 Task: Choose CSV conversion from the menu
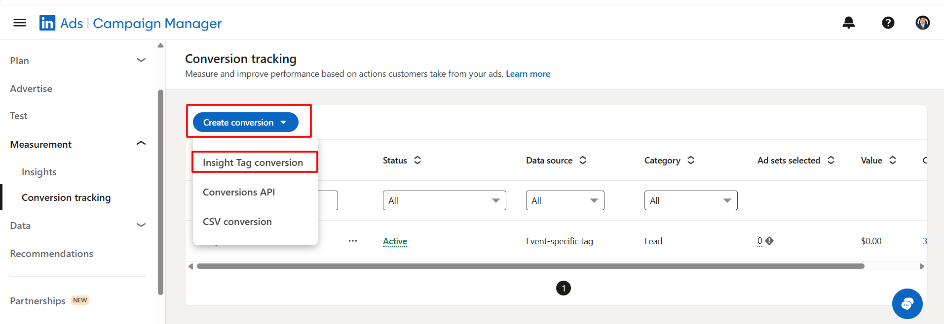(x=237, y=222)
